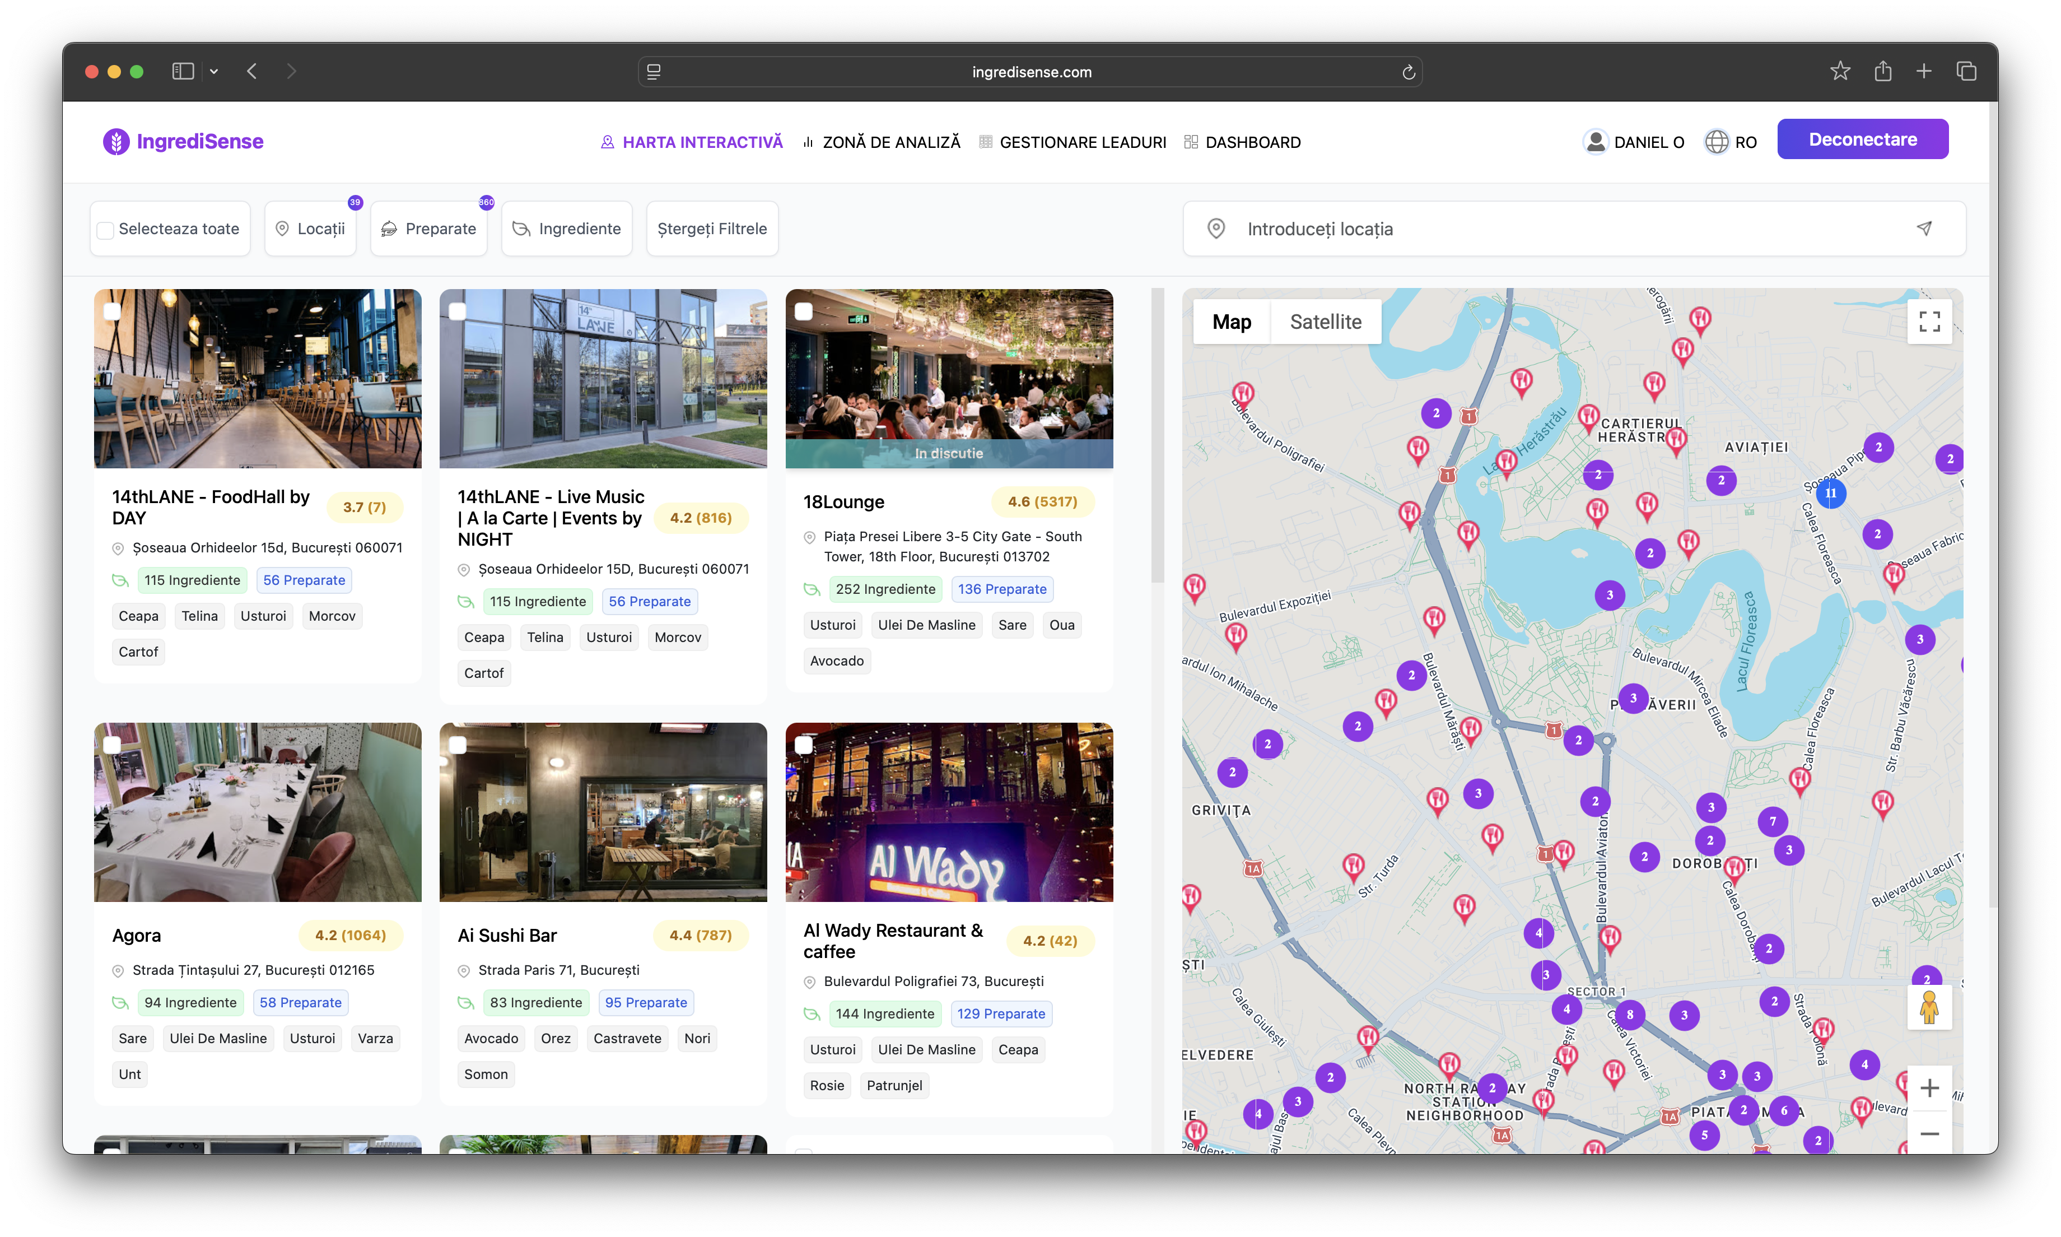Image resolution: width=2061 pixels, height=1237 pixels.
Task: Click the Patrunjel chip on Al Wady card
Action: pos(894,1085)
